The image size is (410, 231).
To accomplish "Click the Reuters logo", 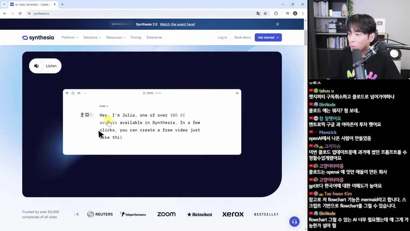I will click(100, 214).
